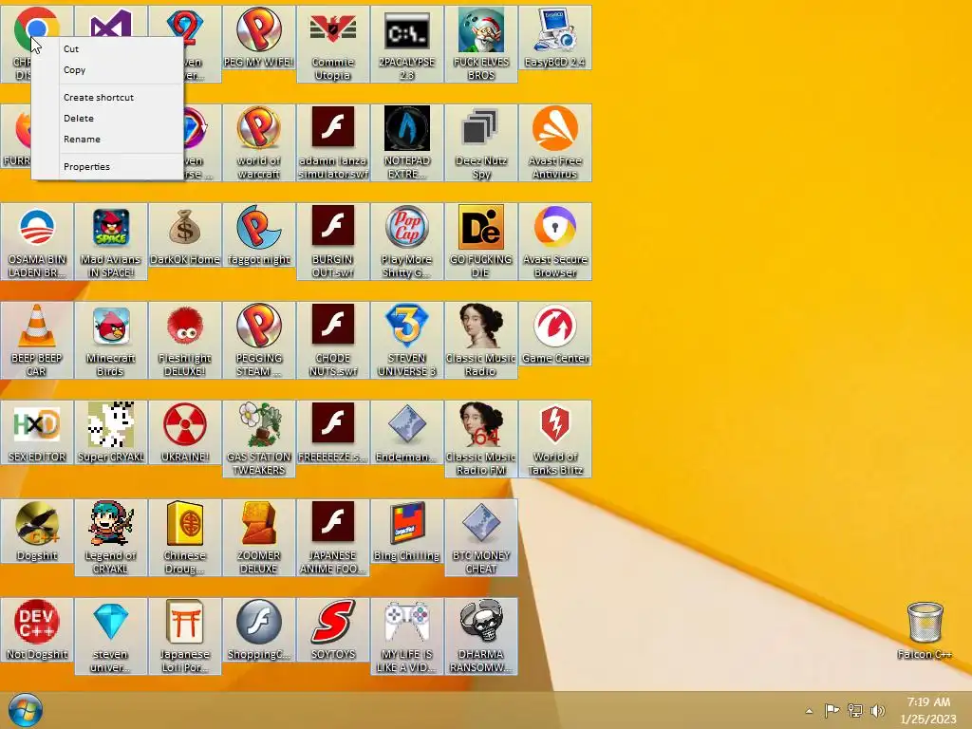Click the HxD SEX EDITOR icon

coord(37,432)
